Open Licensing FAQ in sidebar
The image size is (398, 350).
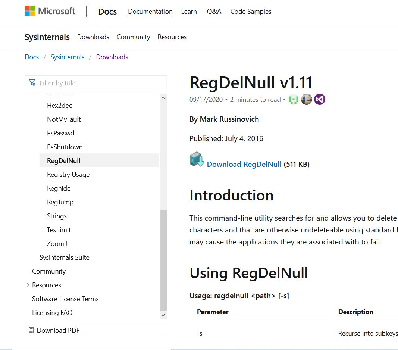point(52,312)
